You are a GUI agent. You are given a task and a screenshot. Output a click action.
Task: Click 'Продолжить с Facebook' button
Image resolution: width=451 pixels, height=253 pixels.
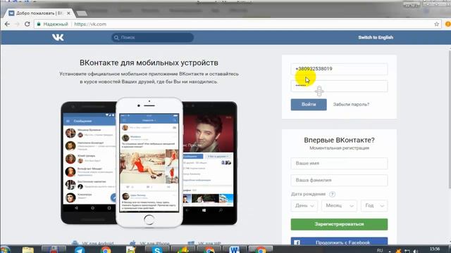click(339, 241)
